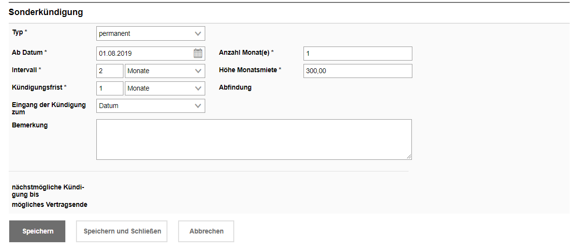Focus the Anzahl Monat(e) input field
The image size is (575, 249).
357,53
